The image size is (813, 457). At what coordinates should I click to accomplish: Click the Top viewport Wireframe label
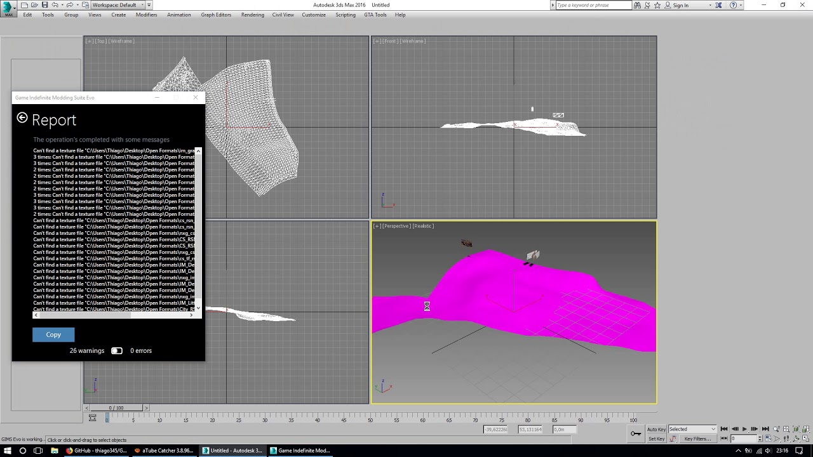coord(122,41)
